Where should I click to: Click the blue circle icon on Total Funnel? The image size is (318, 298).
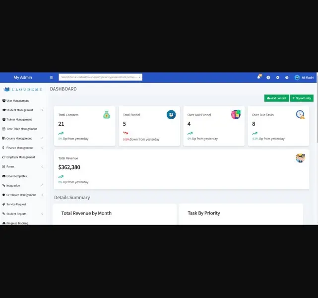(x=171, y=115)
